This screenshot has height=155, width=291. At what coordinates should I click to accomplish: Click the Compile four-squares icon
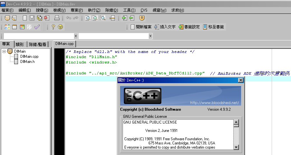[7, 27]
